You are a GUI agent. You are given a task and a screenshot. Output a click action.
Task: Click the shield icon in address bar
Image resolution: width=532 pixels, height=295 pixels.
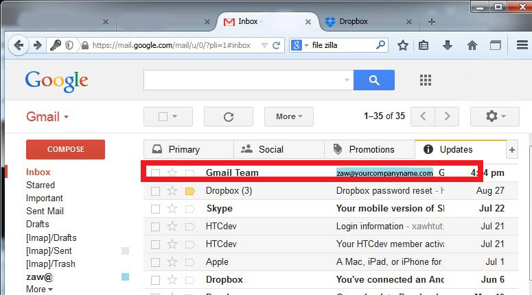pyautogui.click(x=69, y=45)
